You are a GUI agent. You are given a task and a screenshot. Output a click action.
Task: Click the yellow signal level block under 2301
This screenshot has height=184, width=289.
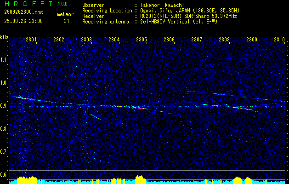click(x=27, y=180)
